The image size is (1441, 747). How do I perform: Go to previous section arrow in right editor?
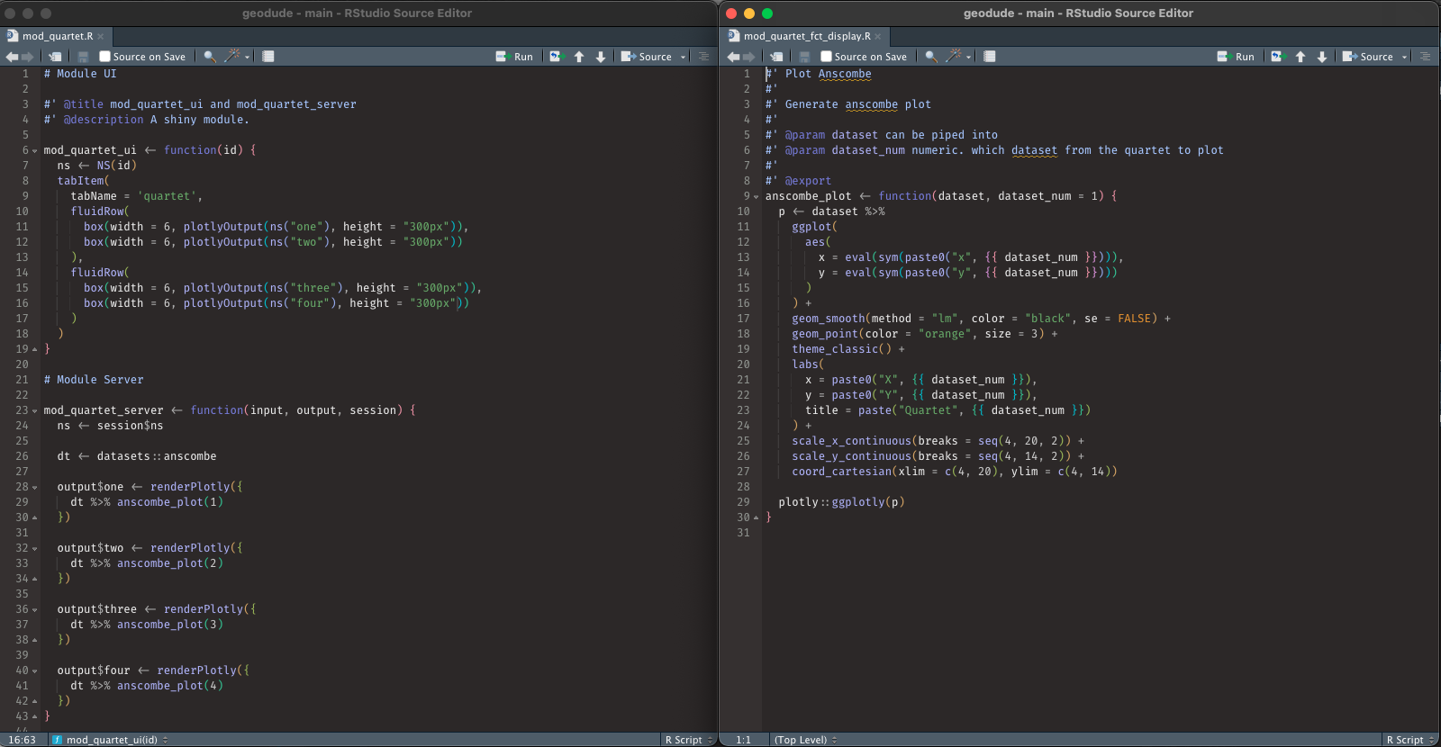point(1301,57)
